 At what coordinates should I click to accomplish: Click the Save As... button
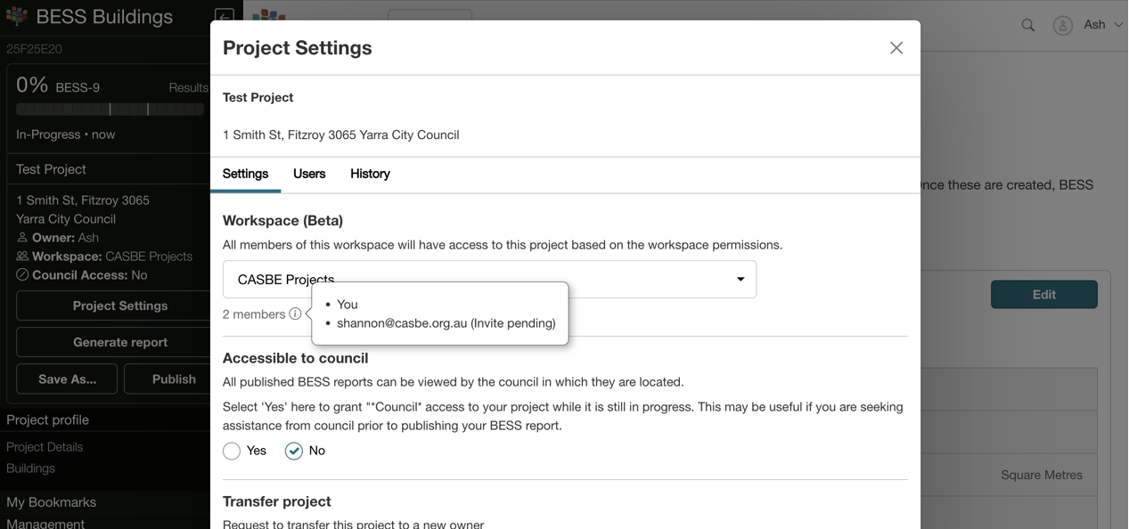point(67,378)
